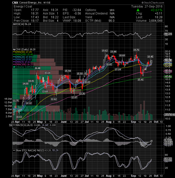Click the Chg value +0.11
Screen dimensions: 175x178
click(x=158, y=13)
